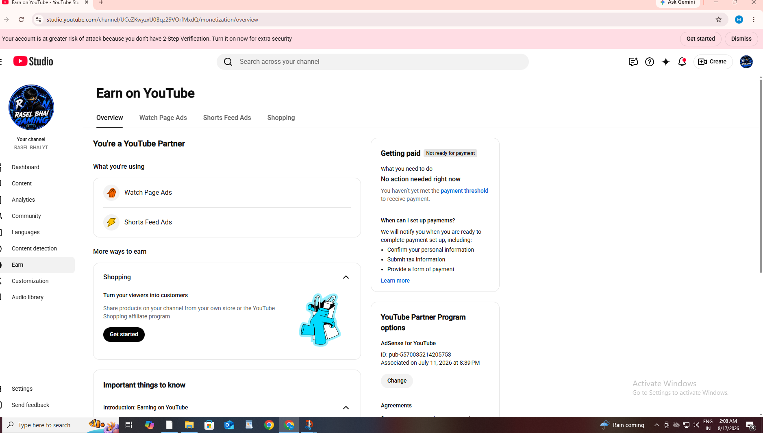763x433 pixels.
Task: Switch to the Shopping tab
Action: [281, 118]
